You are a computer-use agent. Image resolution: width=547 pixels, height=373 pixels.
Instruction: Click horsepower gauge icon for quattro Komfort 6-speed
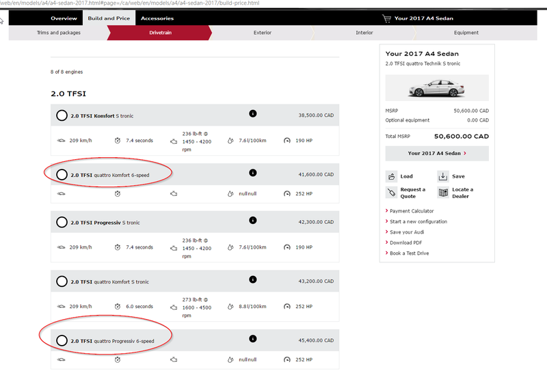point(286,193)
